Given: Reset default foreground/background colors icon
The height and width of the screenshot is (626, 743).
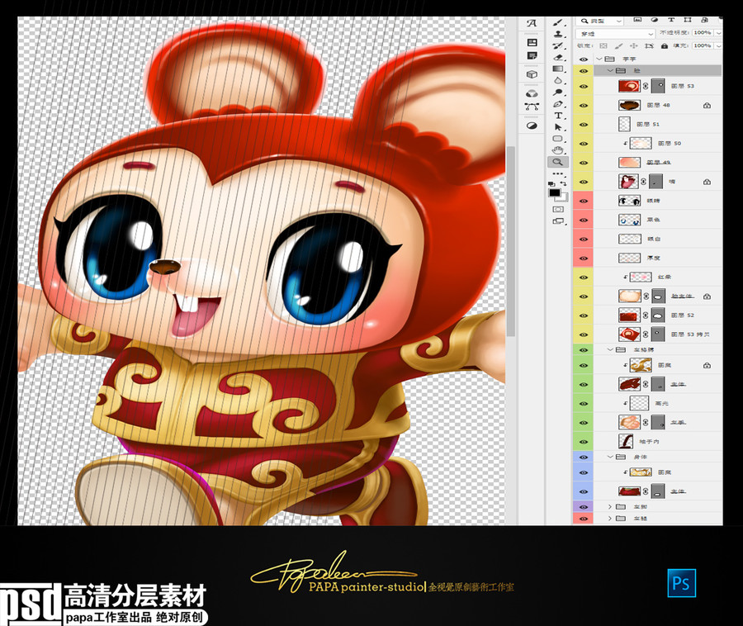Looking at the screenshot, I should pyautogui.click(x=551, y=183).
